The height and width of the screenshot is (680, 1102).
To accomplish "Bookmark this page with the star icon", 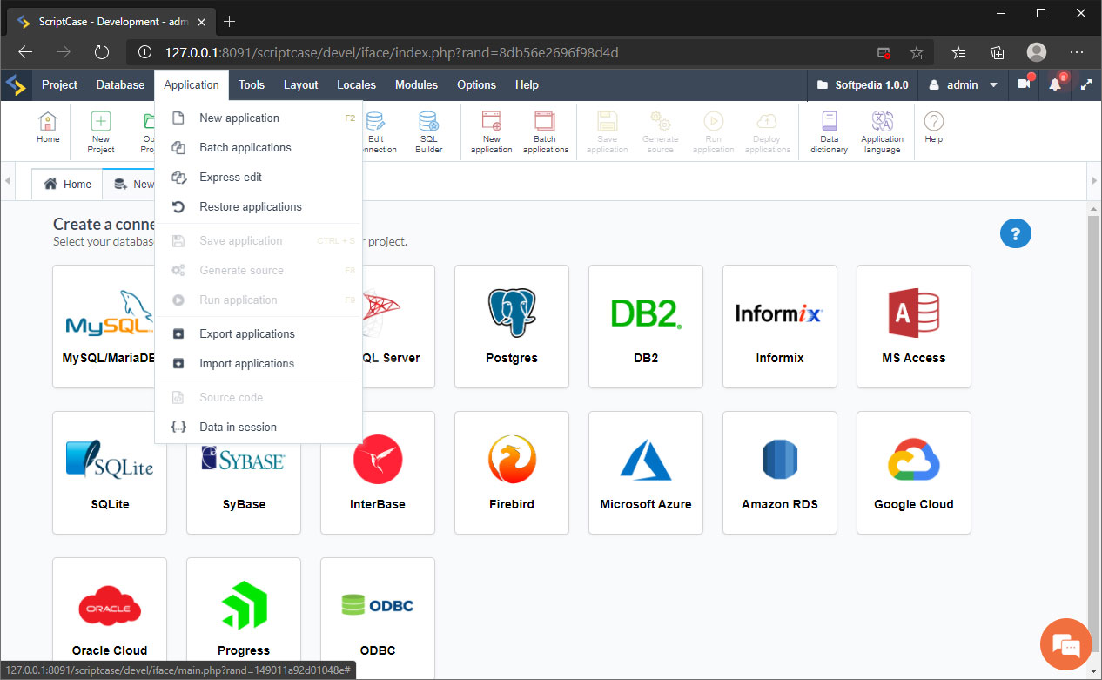I will coord(917,52).
